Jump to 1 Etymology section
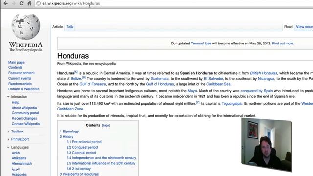Screen dimensions: 313x176 pos(69,132)
